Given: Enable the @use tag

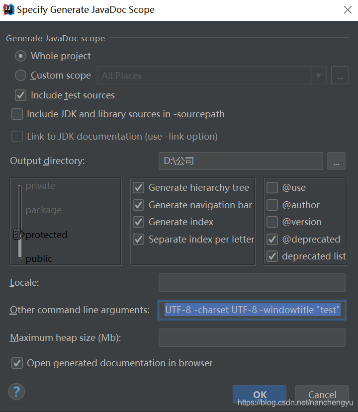Looking at the screenshot, I should (x=272, y=187).
